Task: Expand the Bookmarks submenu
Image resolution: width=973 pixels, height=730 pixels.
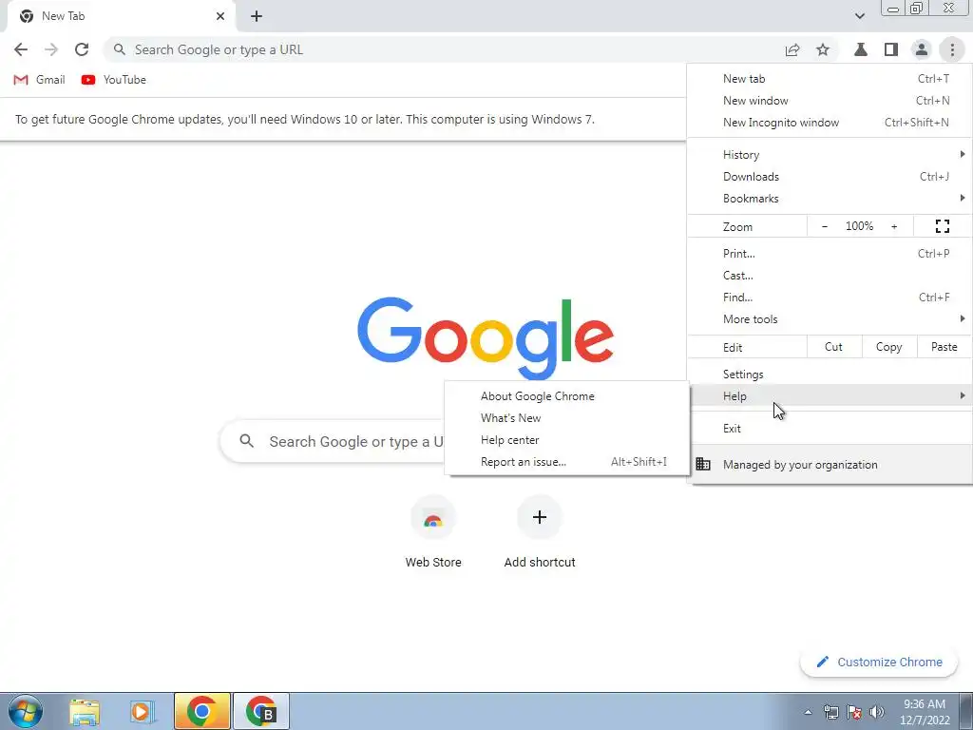Action: pos(830,199)
